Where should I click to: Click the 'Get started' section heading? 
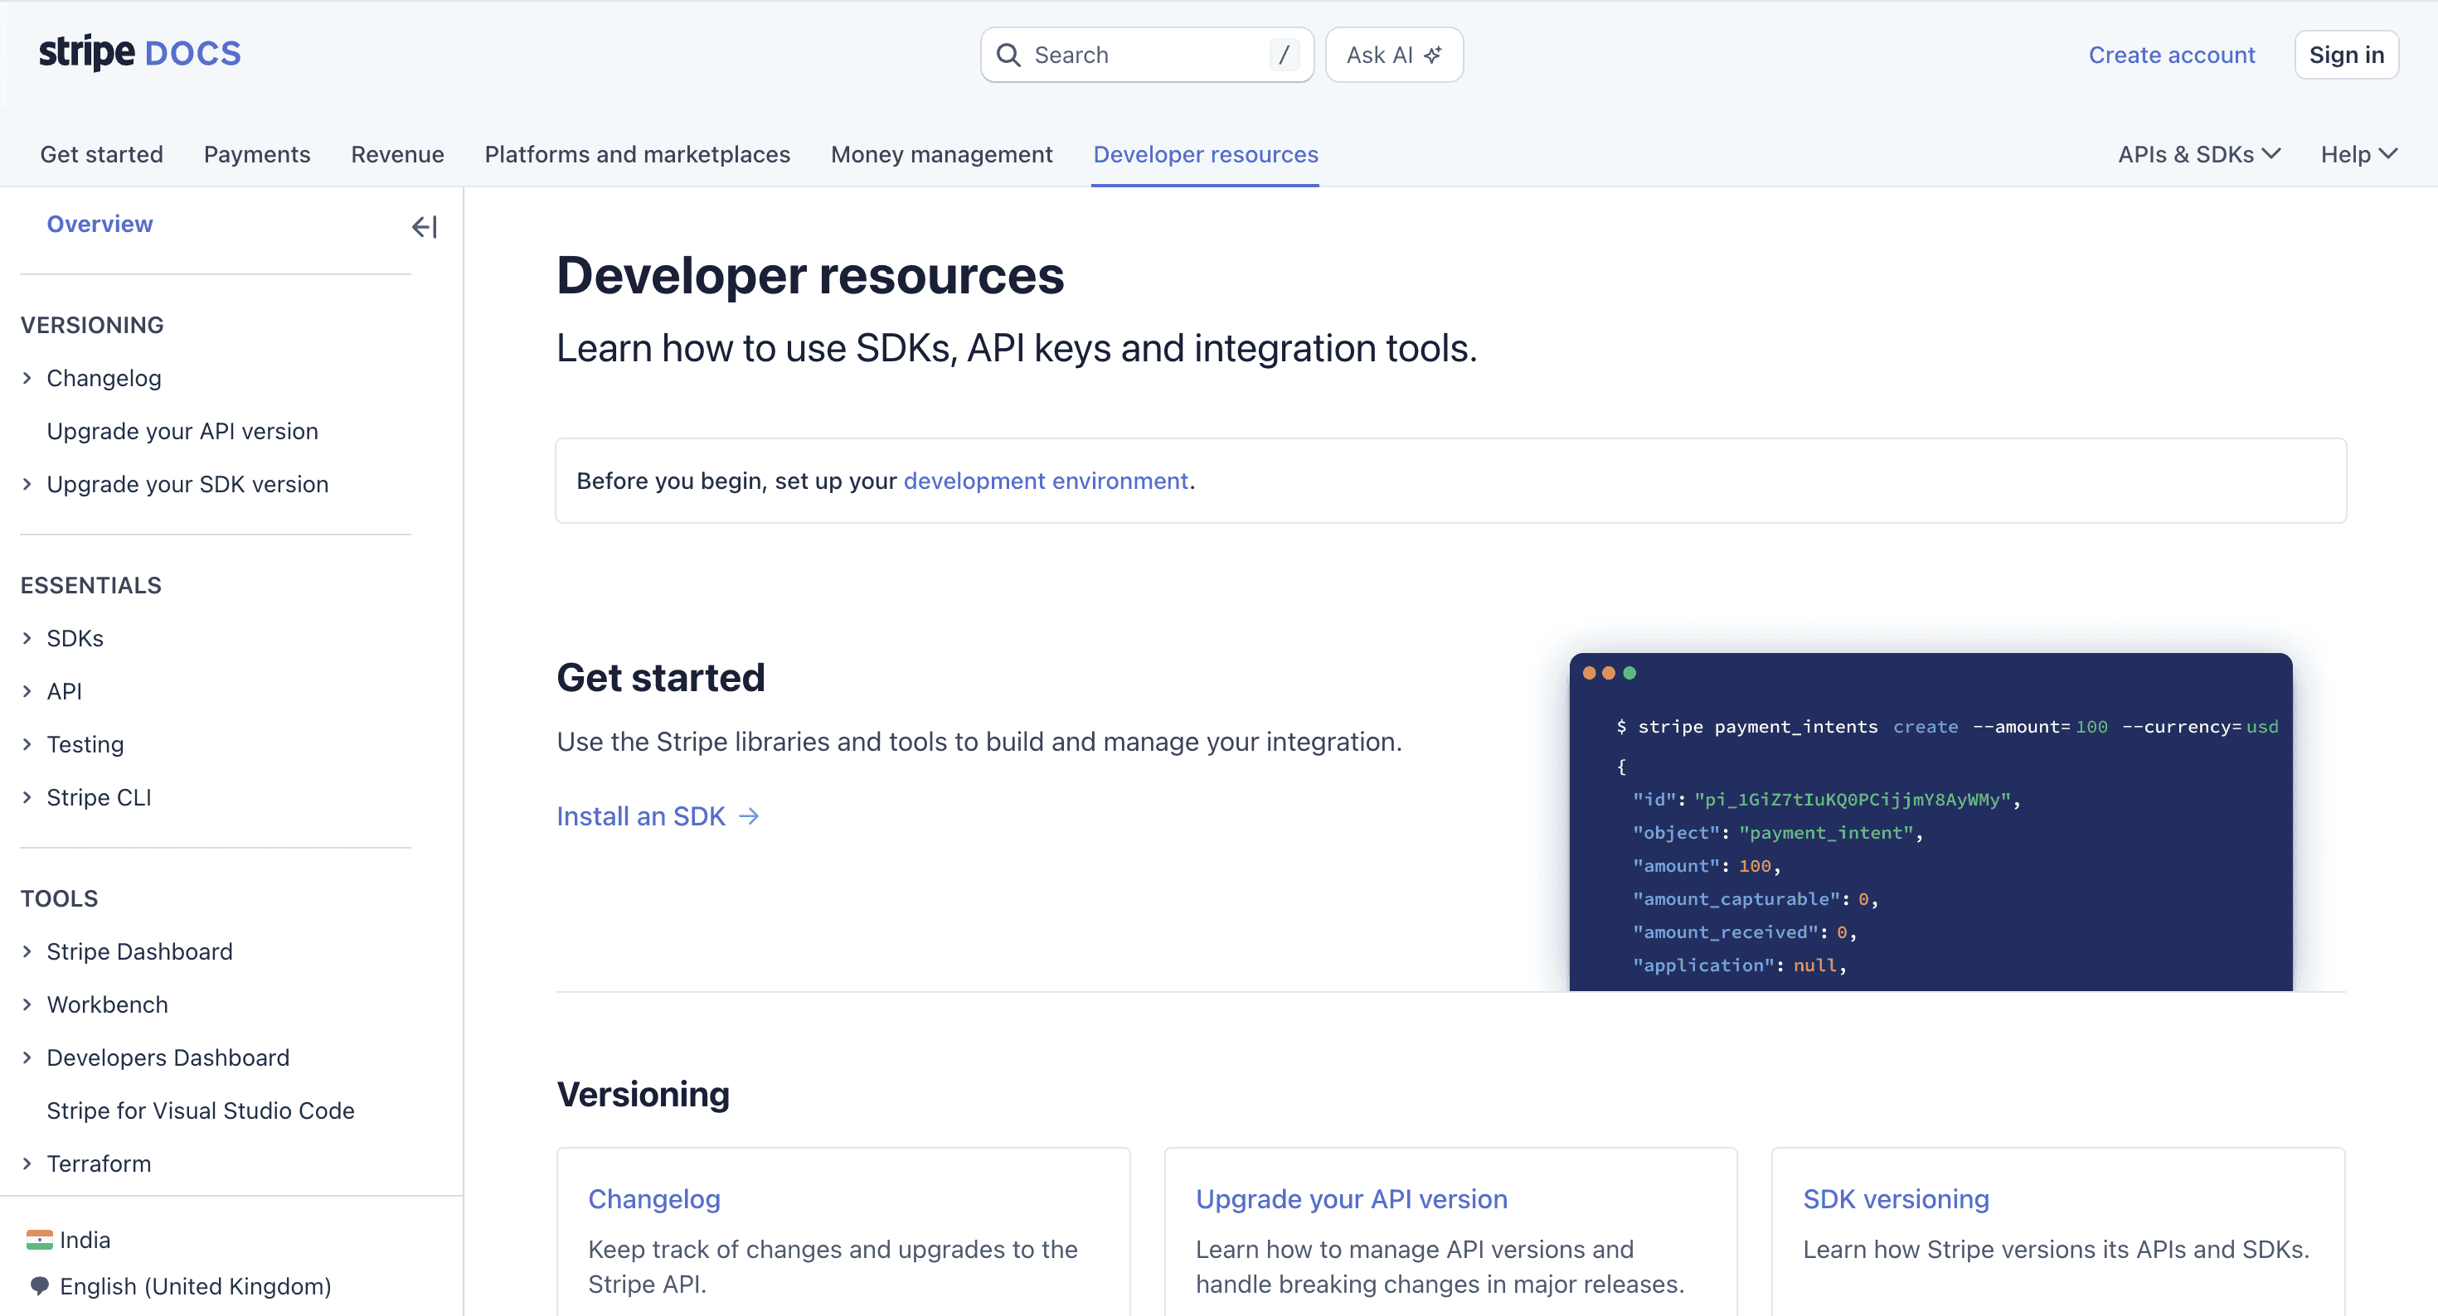661,677
